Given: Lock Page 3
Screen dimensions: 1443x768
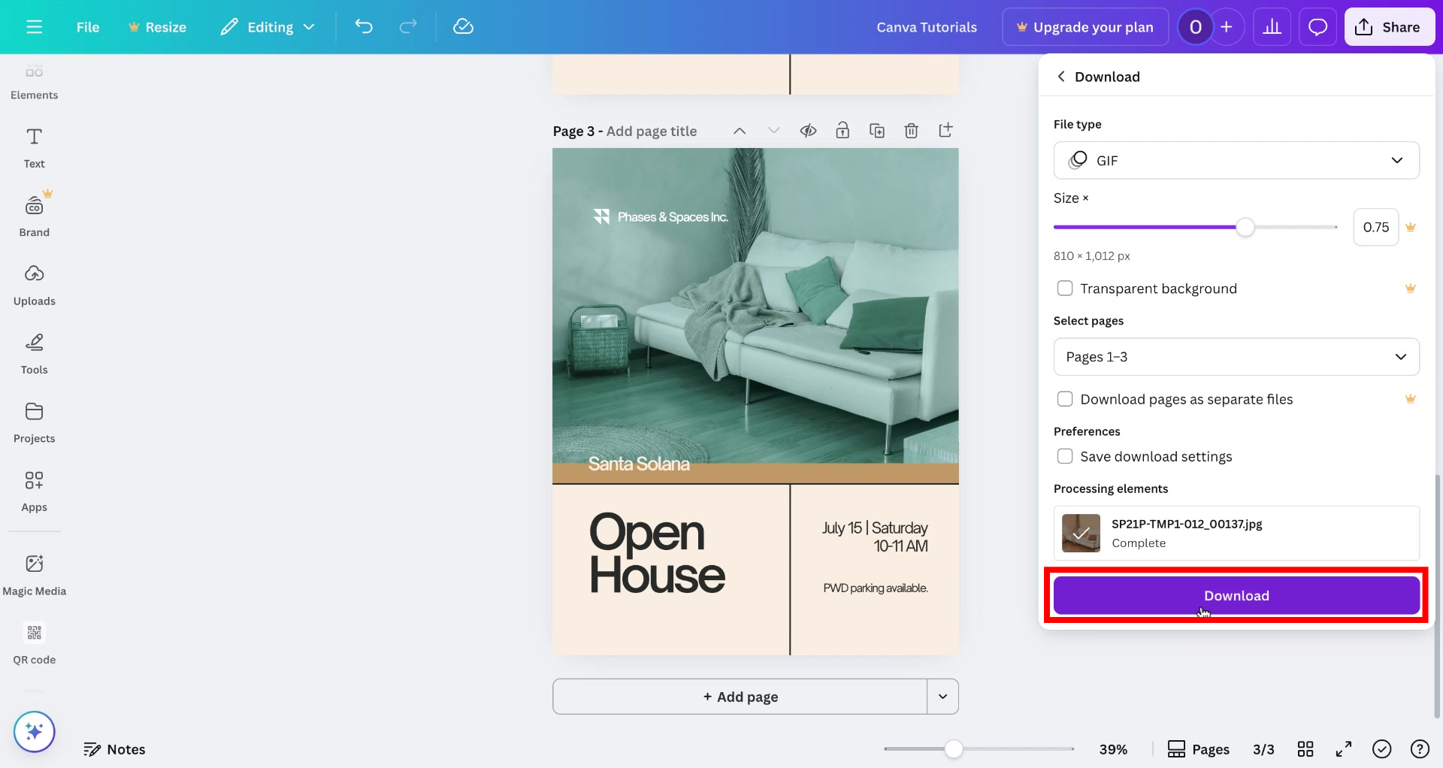Looking at the screenshot, I should click(x=843, y=130).
